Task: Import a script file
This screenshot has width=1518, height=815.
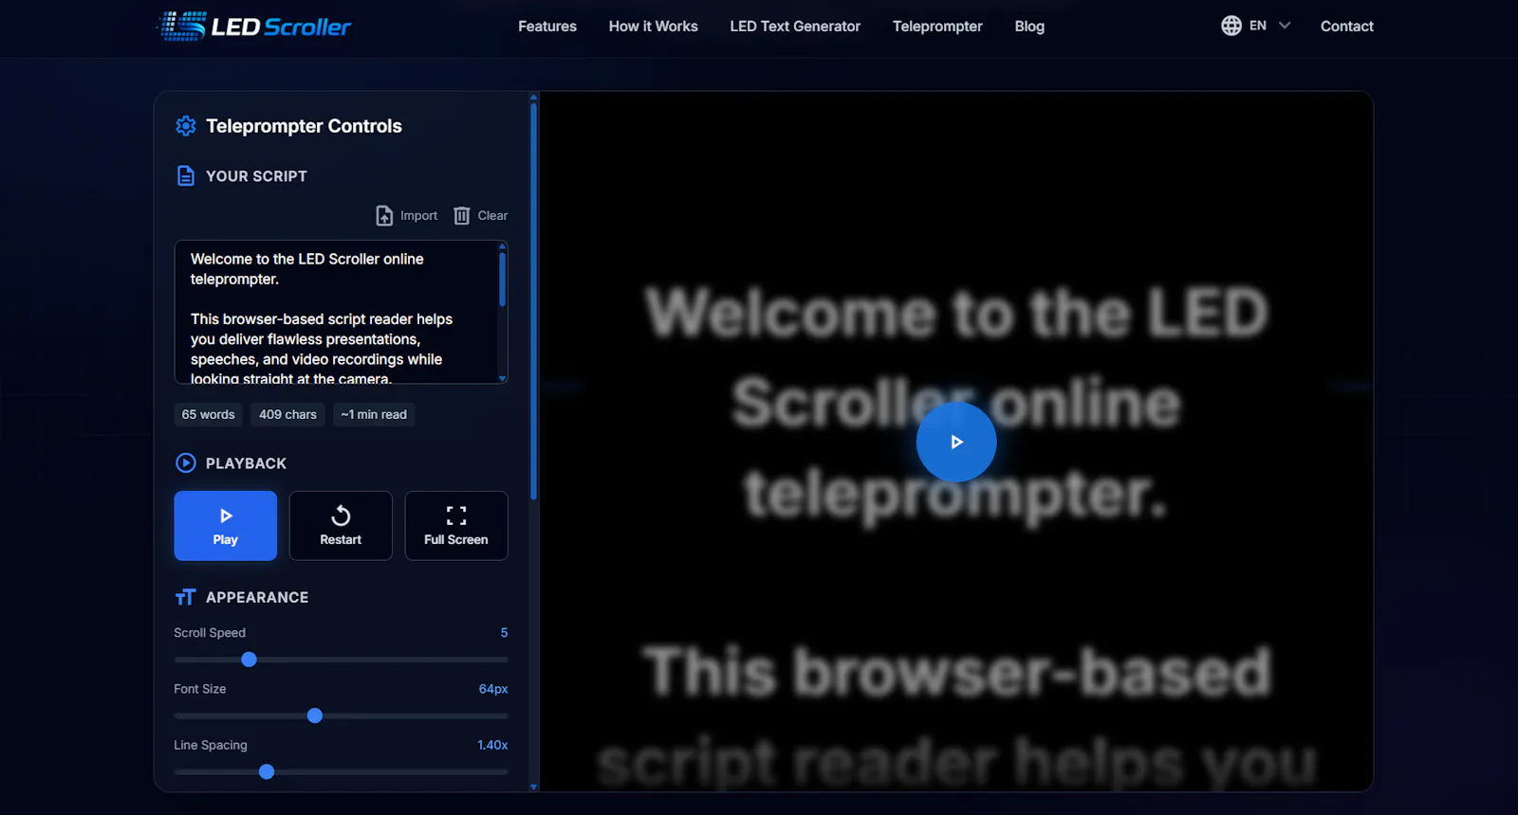Action: [407, 216]
